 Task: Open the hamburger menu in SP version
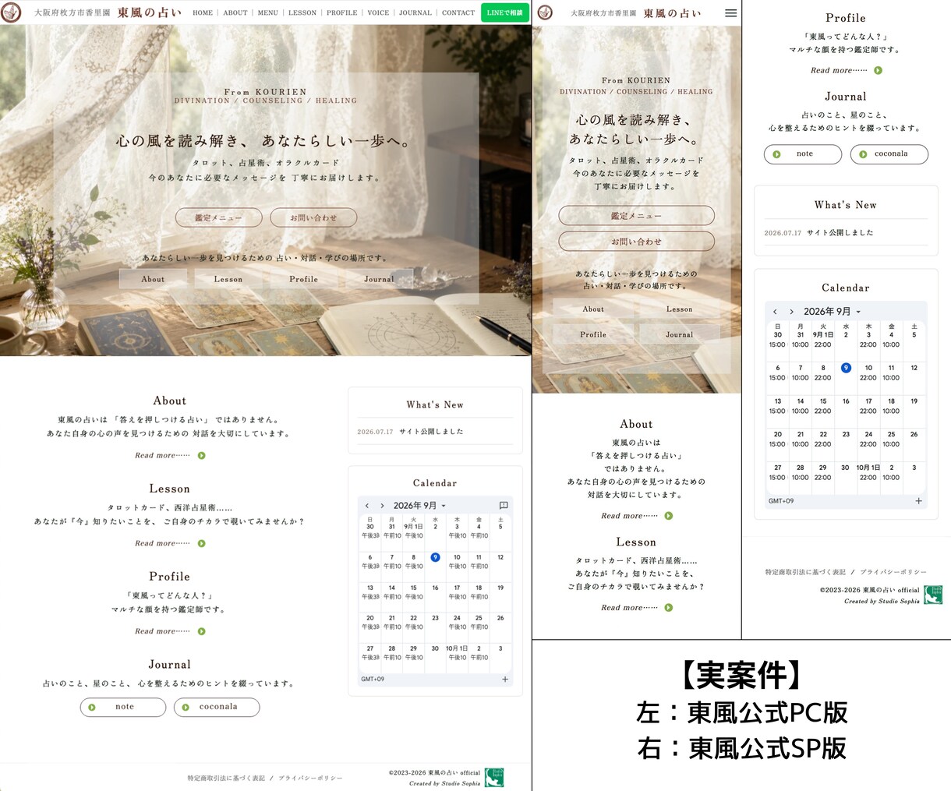coord(730,13)
